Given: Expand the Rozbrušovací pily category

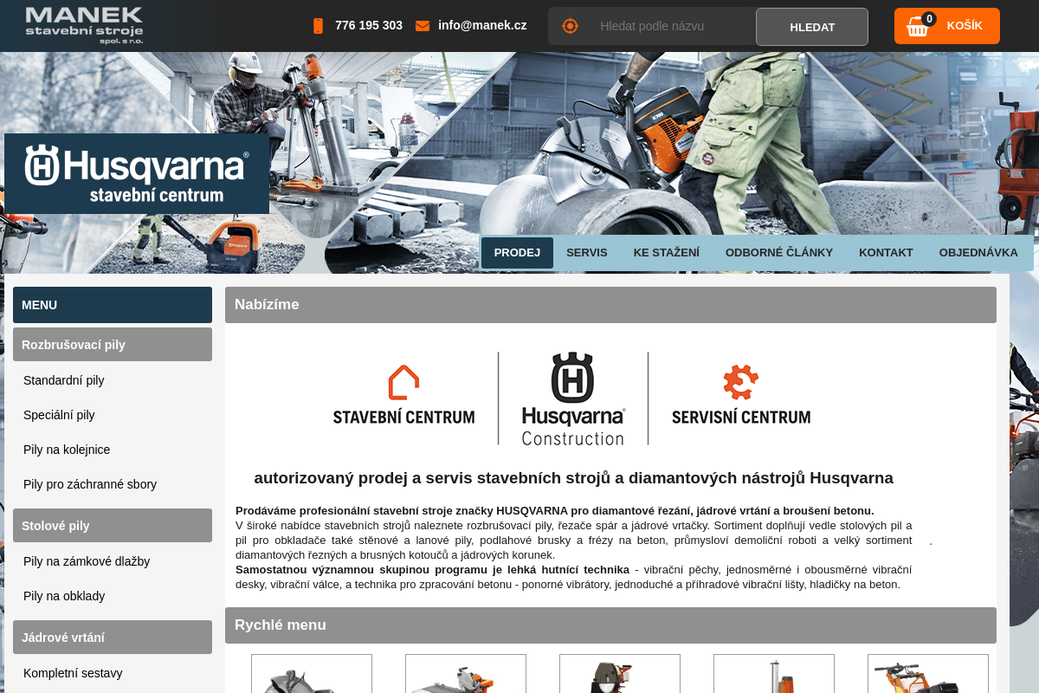Looking at the screenshot, I should point(113,345).
